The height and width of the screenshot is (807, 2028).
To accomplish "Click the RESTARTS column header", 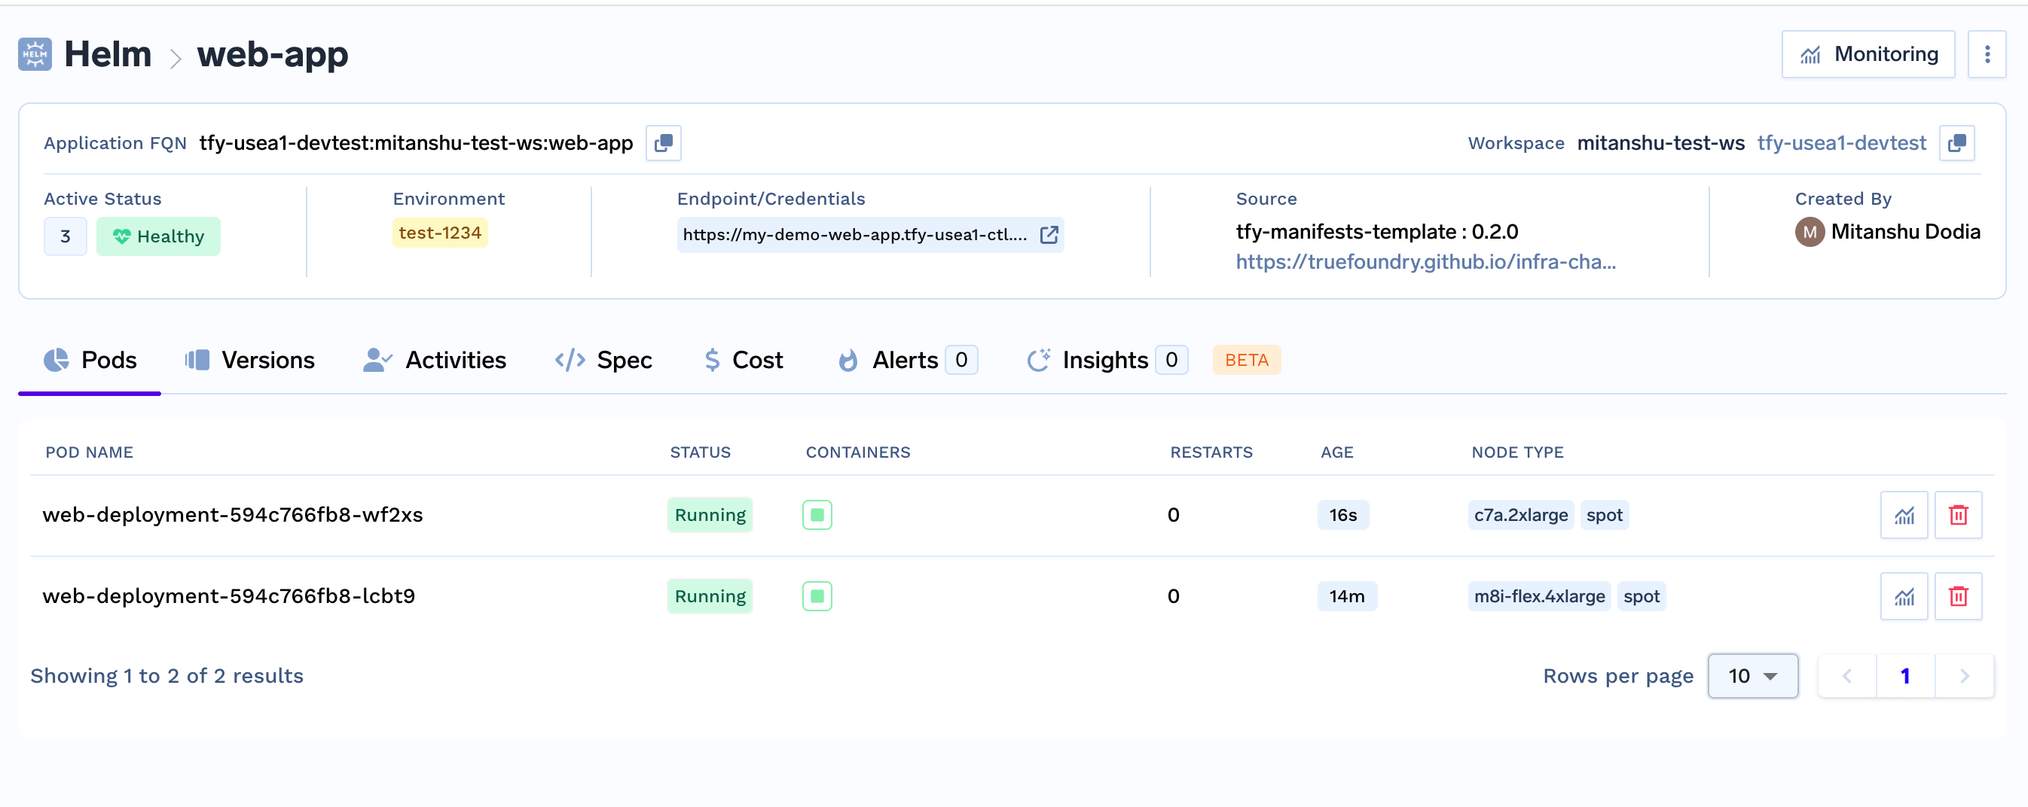I will (x=1211, y=452).
